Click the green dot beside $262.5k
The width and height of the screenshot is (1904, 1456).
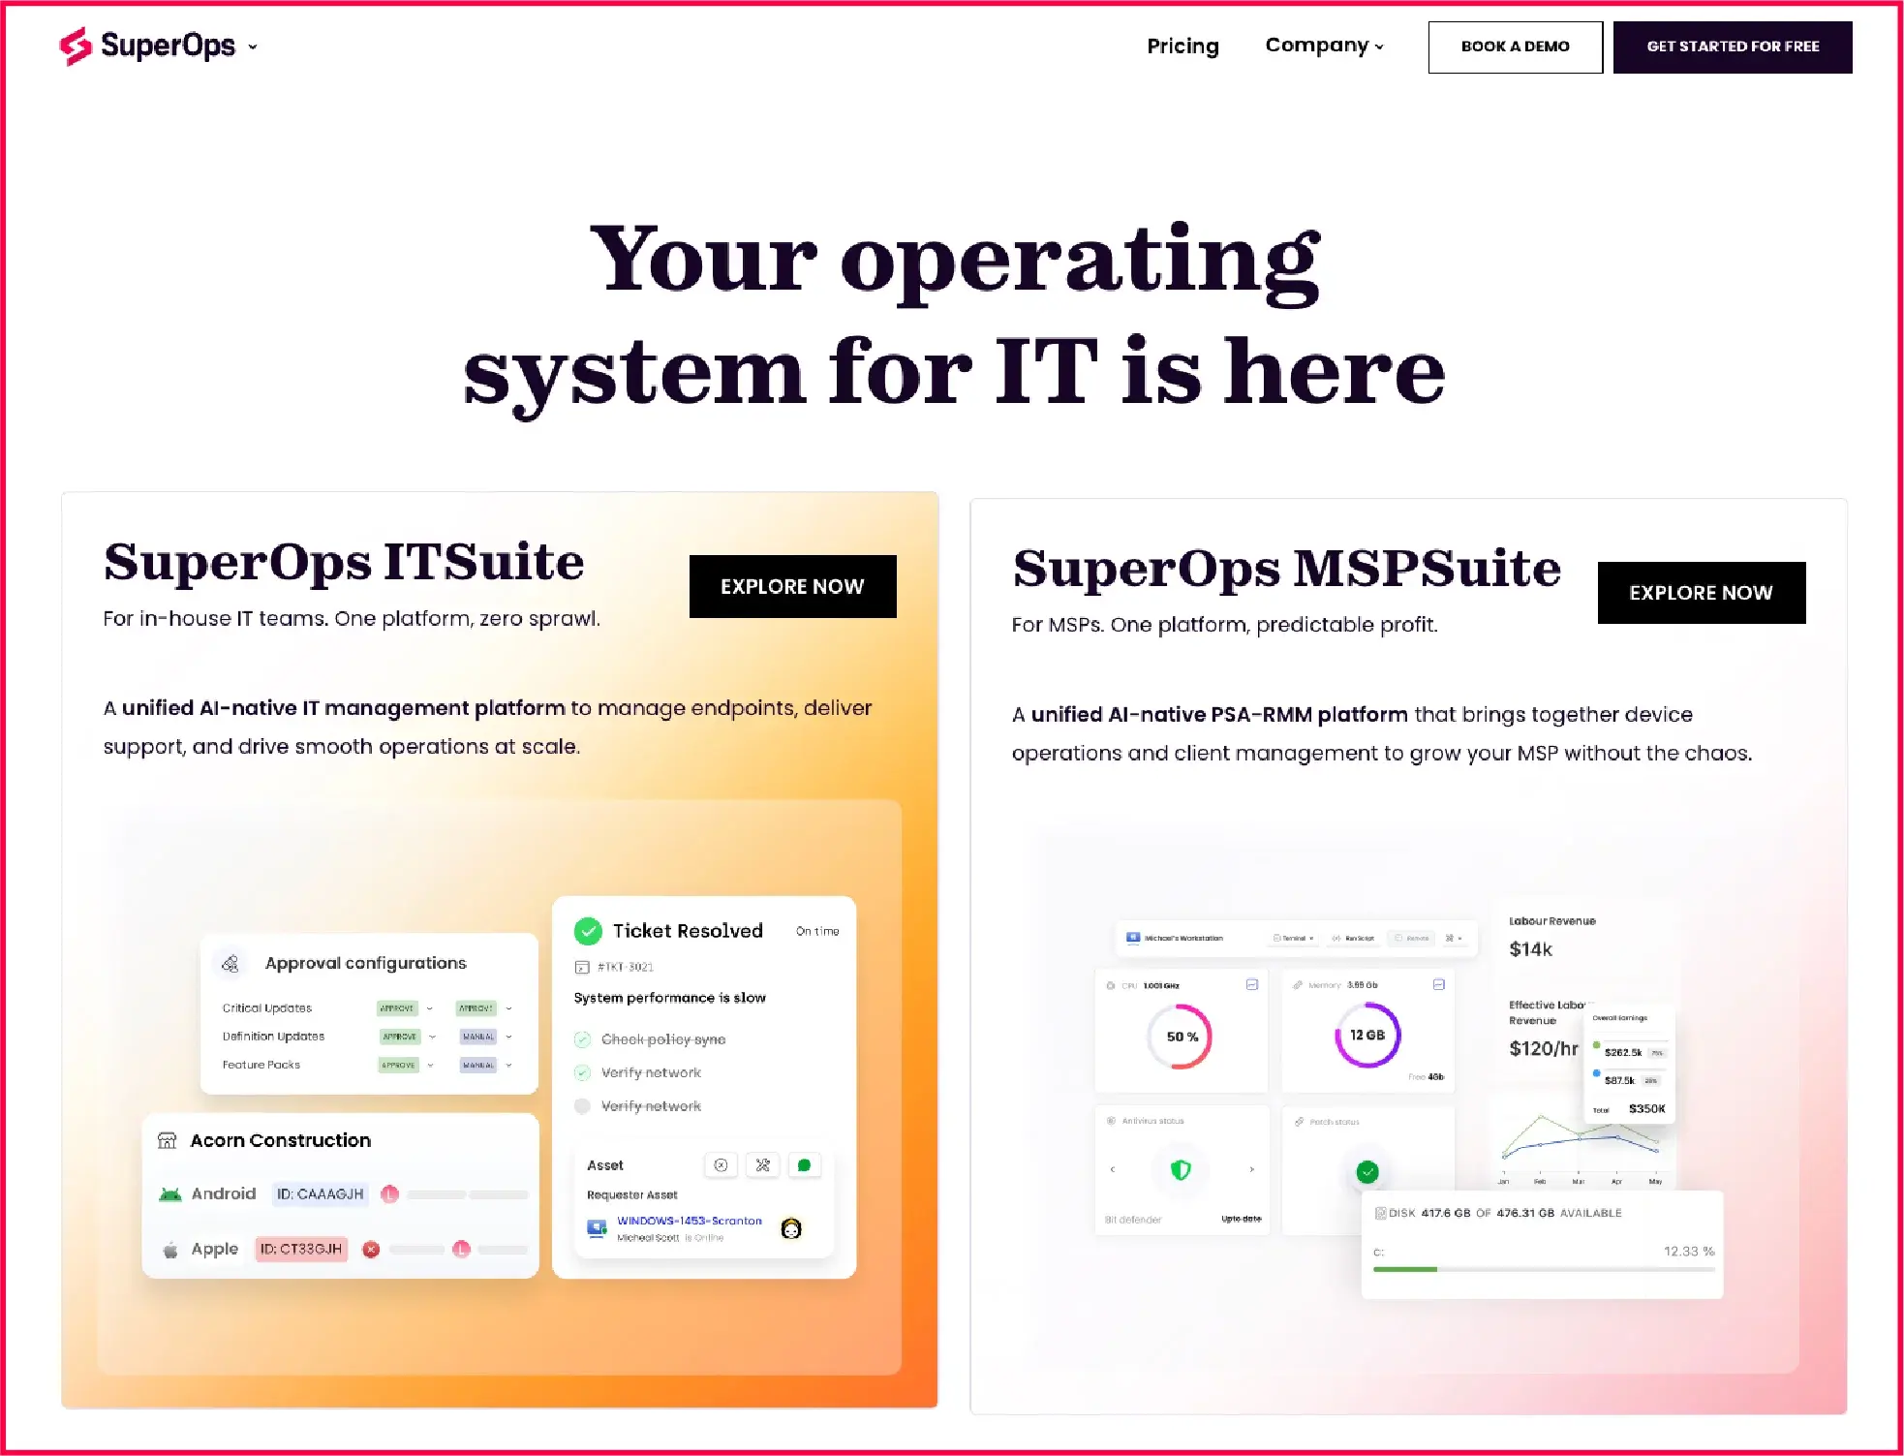click(x=1596, y=1045)
